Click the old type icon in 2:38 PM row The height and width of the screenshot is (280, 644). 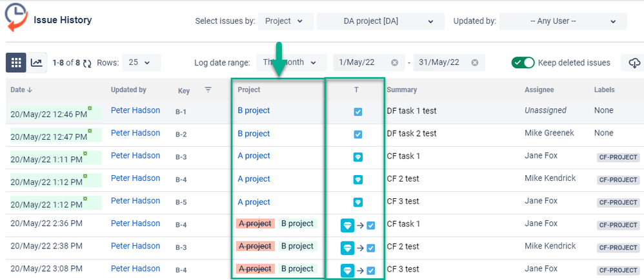pos(347,248)
